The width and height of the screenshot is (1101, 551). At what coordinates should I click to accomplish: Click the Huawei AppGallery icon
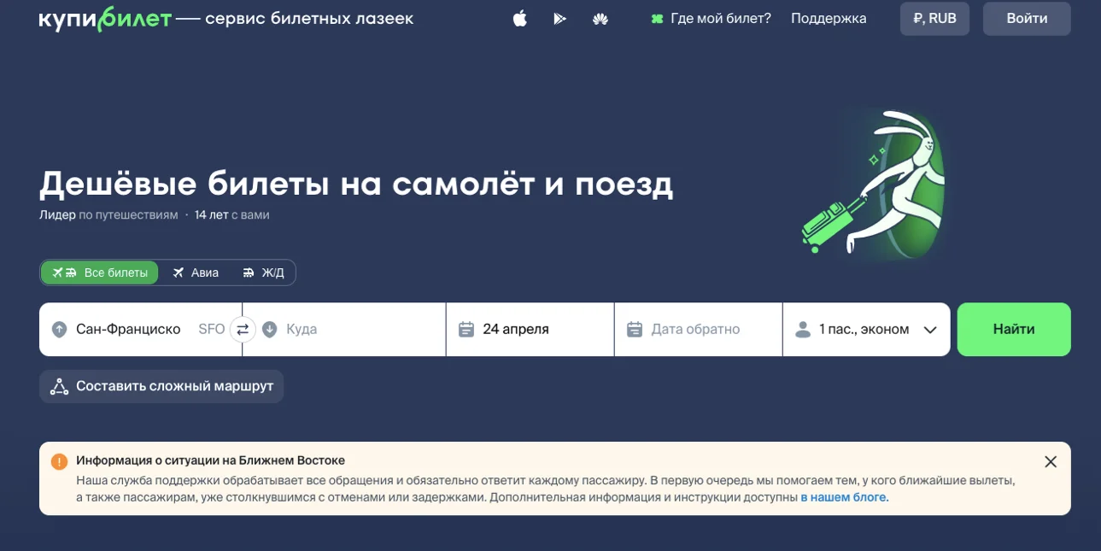point(600,18)
